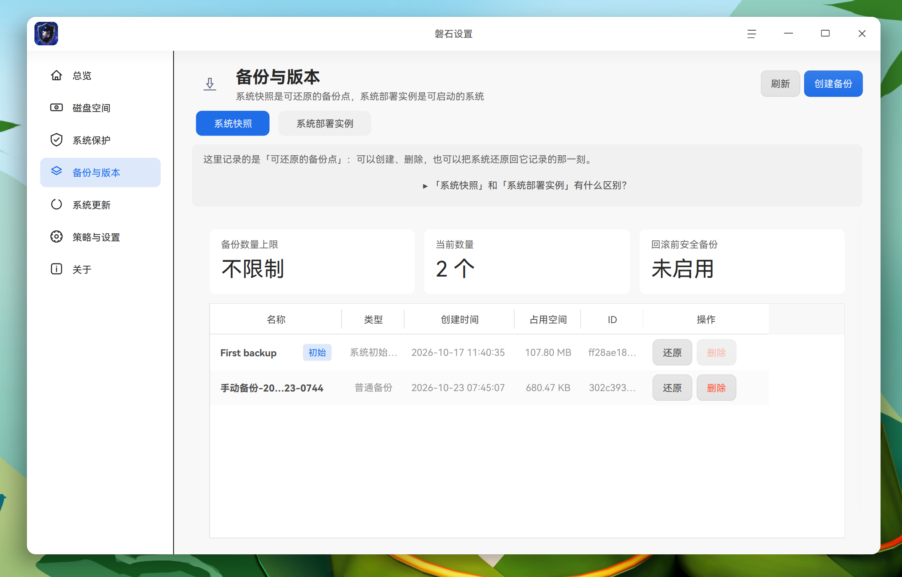902x577 pixels.
Task: Click the 占用空间 column header
Action: (548, 319)
